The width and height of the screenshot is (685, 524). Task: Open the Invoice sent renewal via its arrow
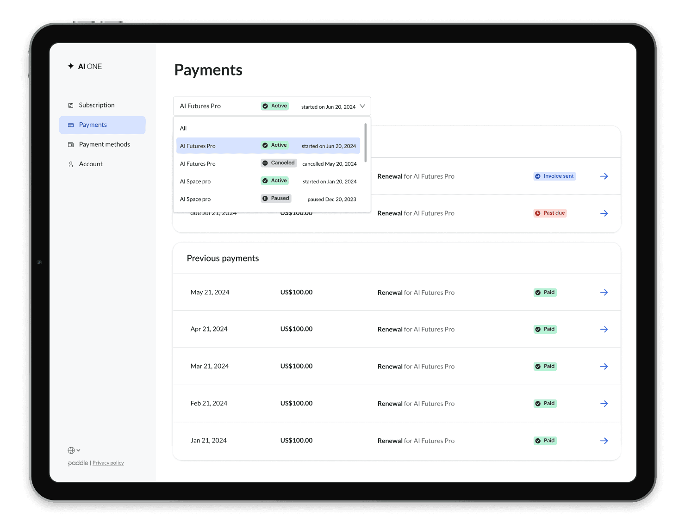click(604, 176)
